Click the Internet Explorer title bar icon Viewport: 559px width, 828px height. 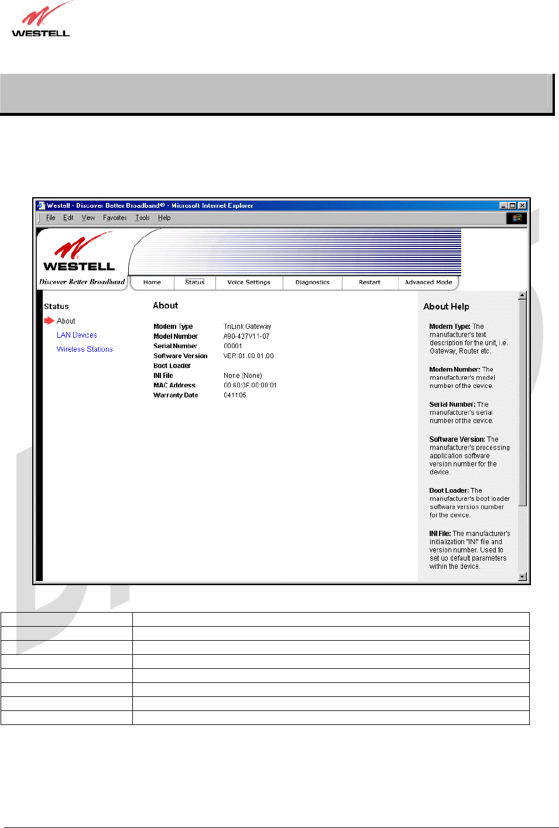[x=41, y=205]
